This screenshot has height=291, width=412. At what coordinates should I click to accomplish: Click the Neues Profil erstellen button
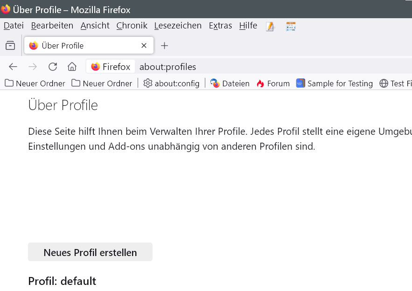[x=90, y=252]
